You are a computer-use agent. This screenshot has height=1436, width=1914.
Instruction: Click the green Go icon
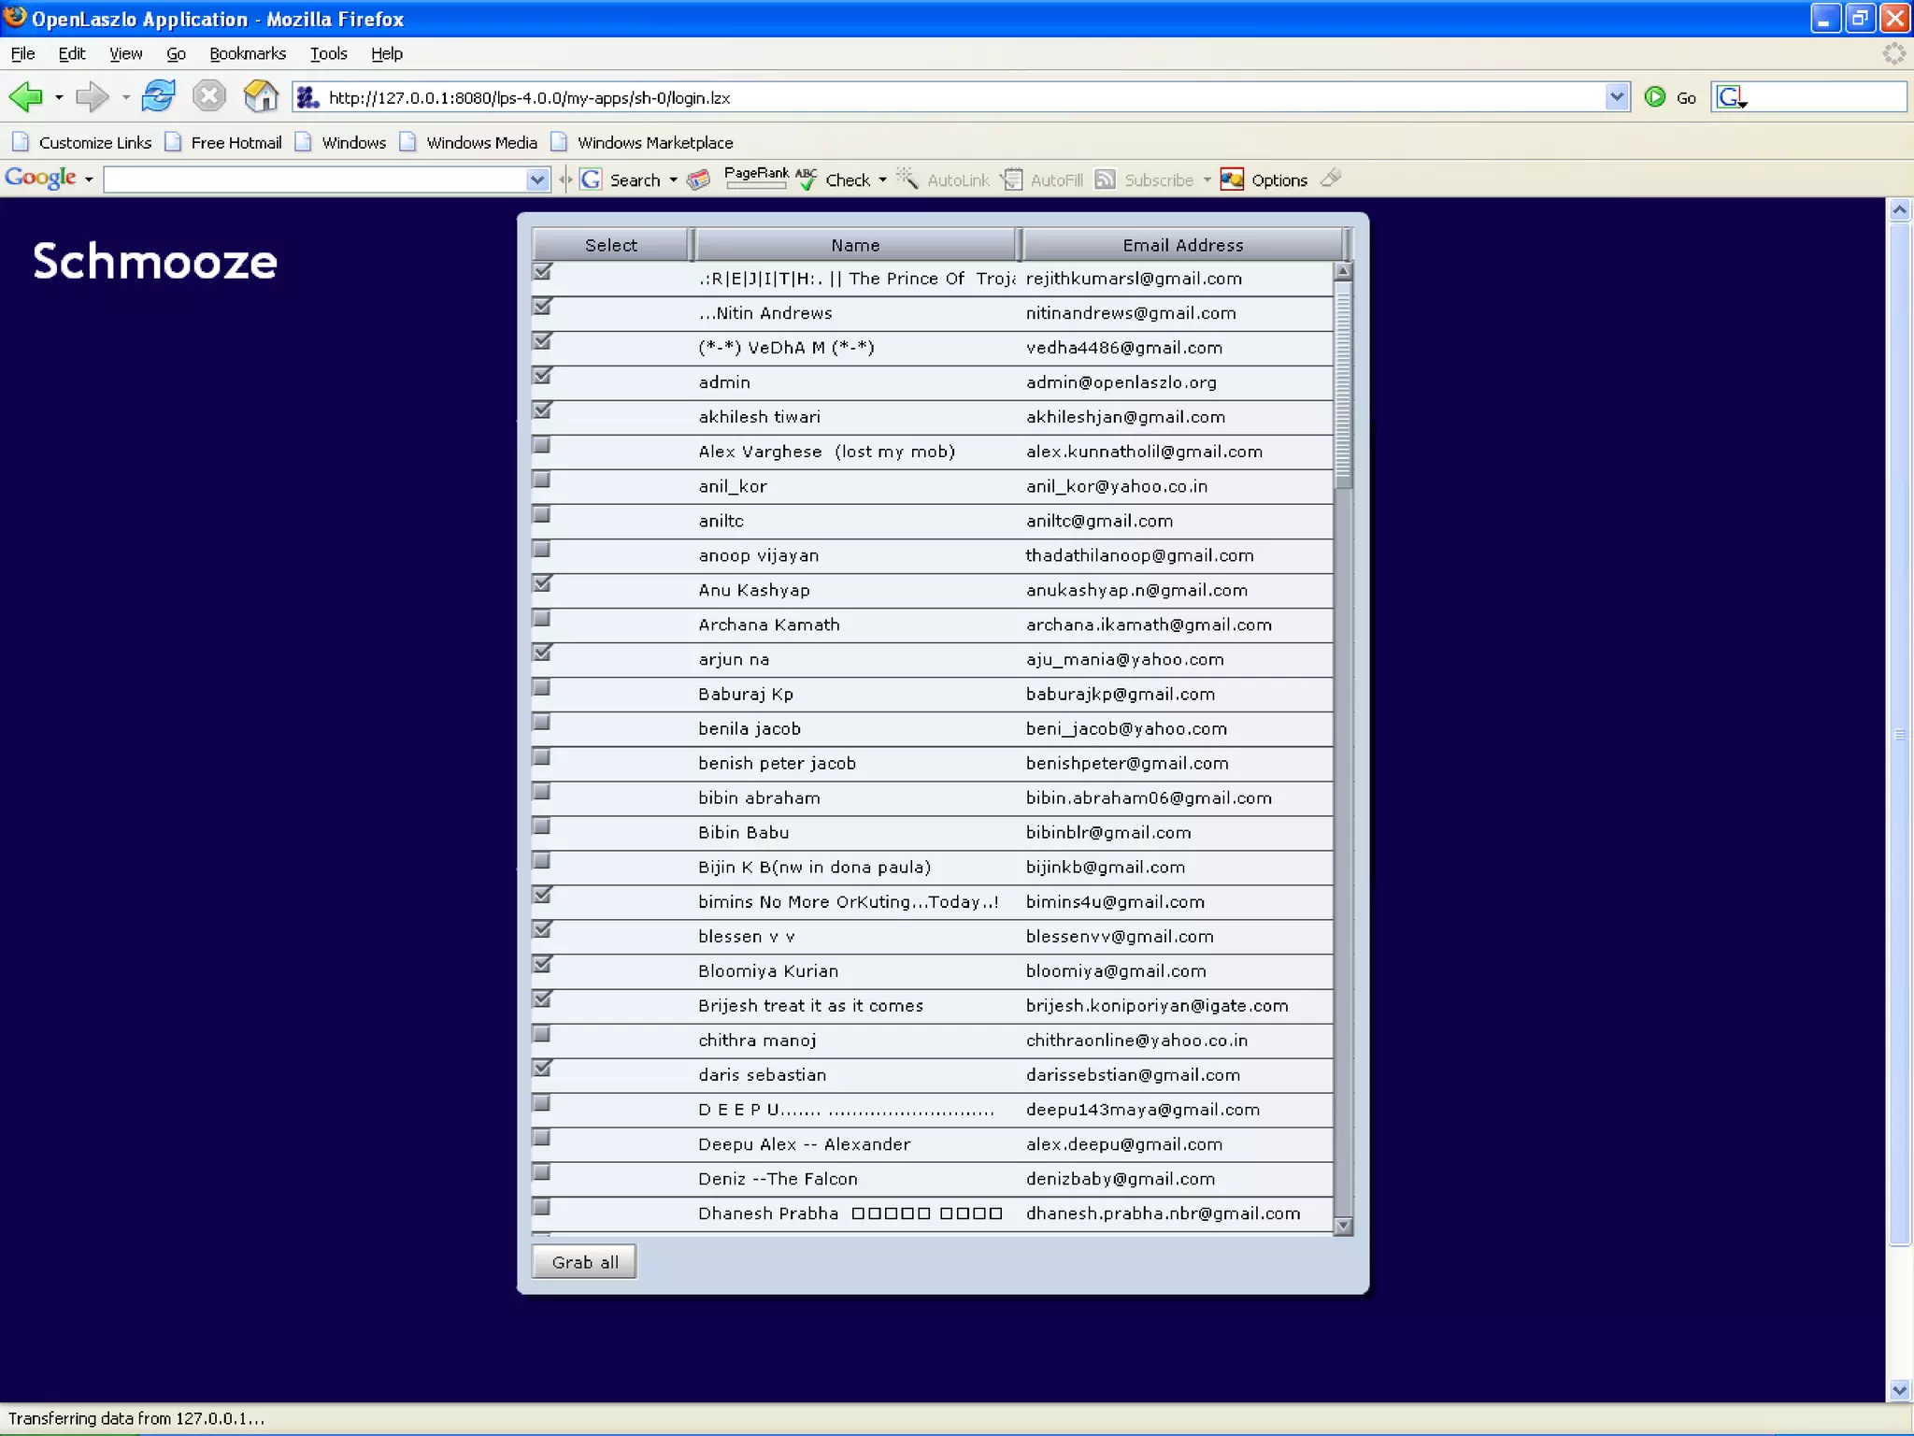[1655, 97]
